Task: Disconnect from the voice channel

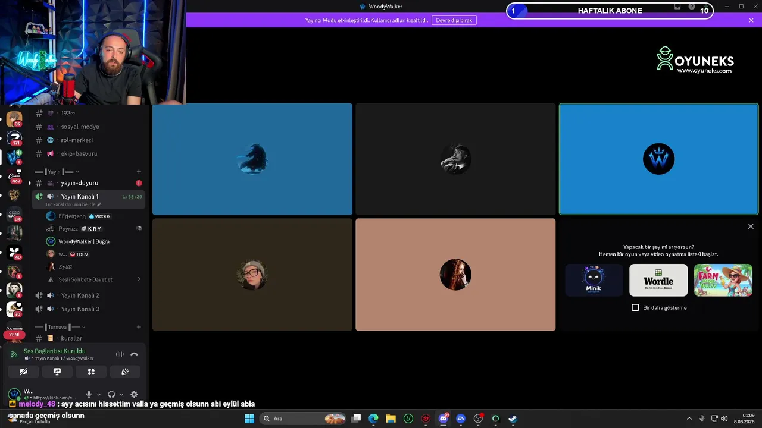Action: [x=134, y=354]
